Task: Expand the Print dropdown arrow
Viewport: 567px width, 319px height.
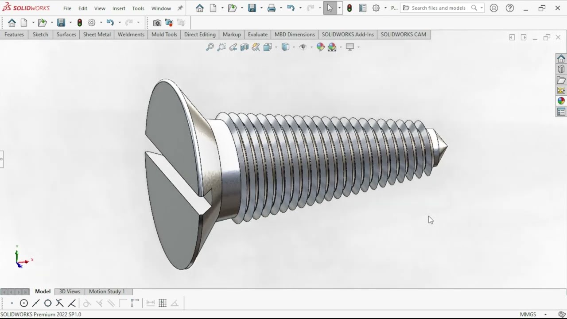Action: click(x=281, y=8)
